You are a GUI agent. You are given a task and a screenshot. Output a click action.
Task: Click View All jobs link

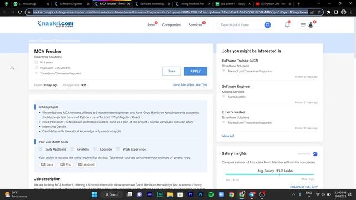pyautogui.click(x=228, y=136)
